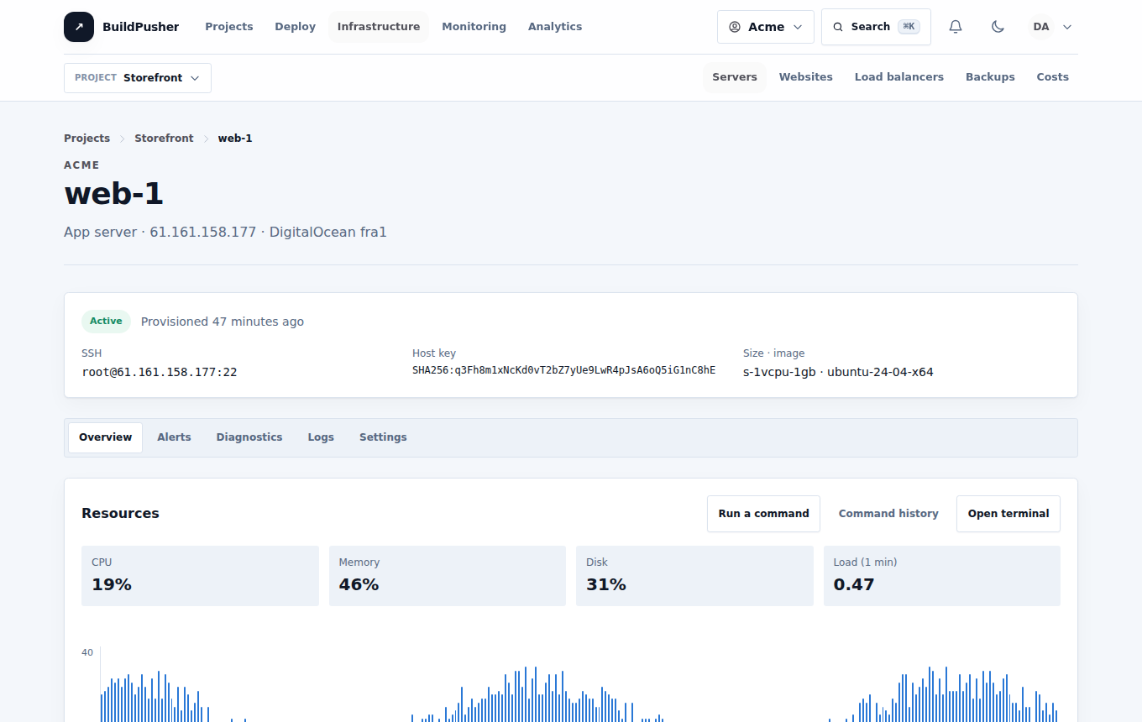
Task: Click the Projects breadcrumb link
Action: tap(87, 139)
